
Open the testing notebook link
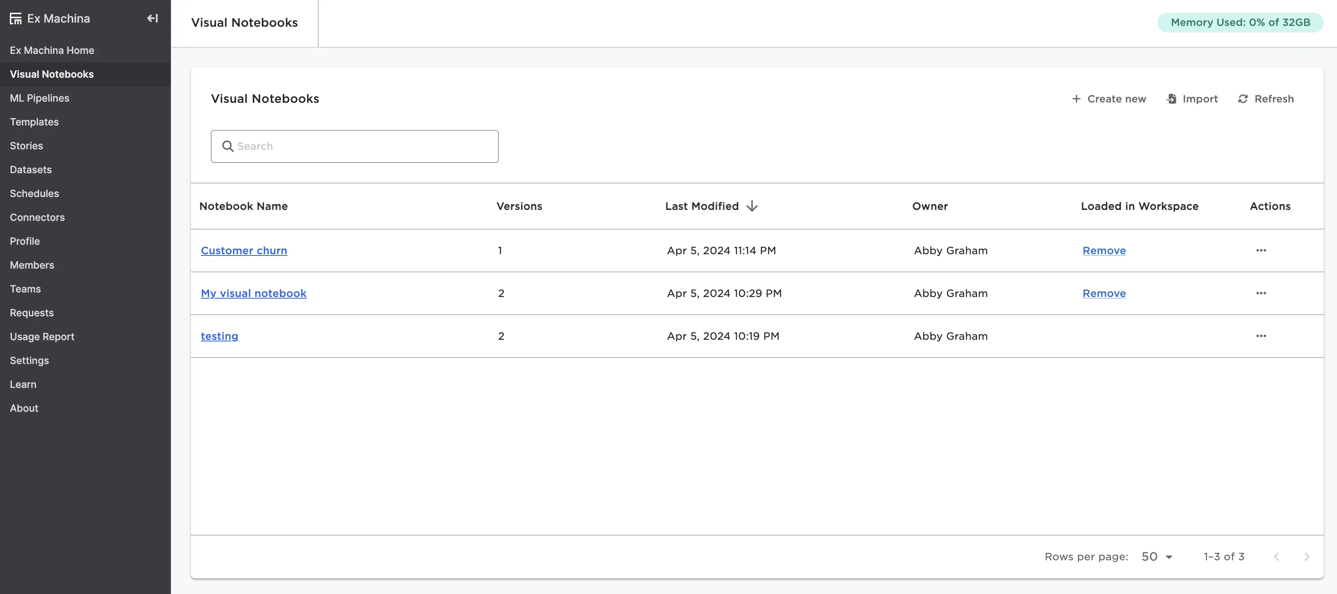click(219, 336)
